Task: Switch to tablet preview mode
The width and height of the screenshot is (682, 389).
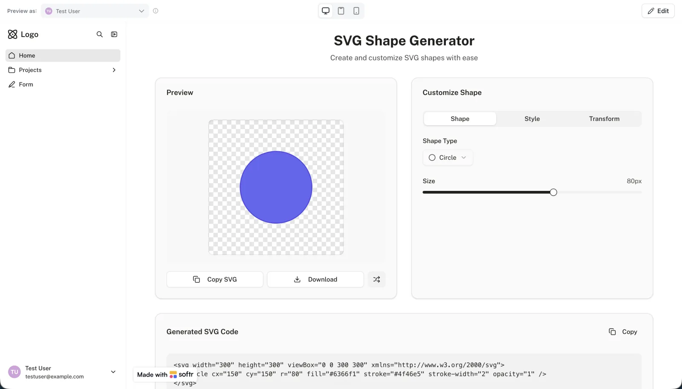Action: pyautogui.click(x=341, y=11)
